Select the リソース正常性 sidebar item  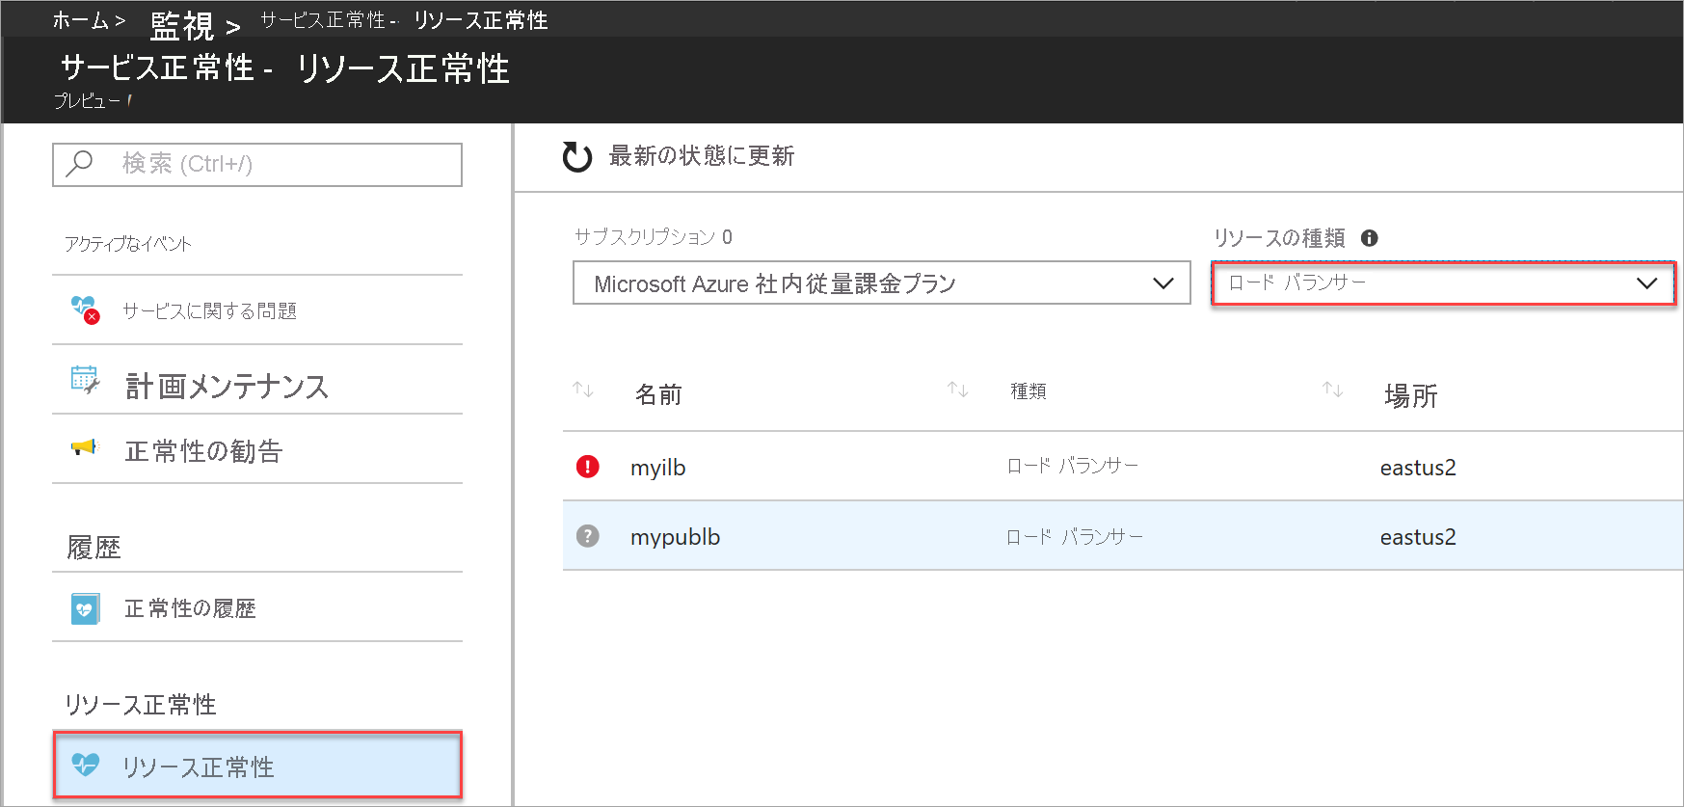(x=257, y=765)
